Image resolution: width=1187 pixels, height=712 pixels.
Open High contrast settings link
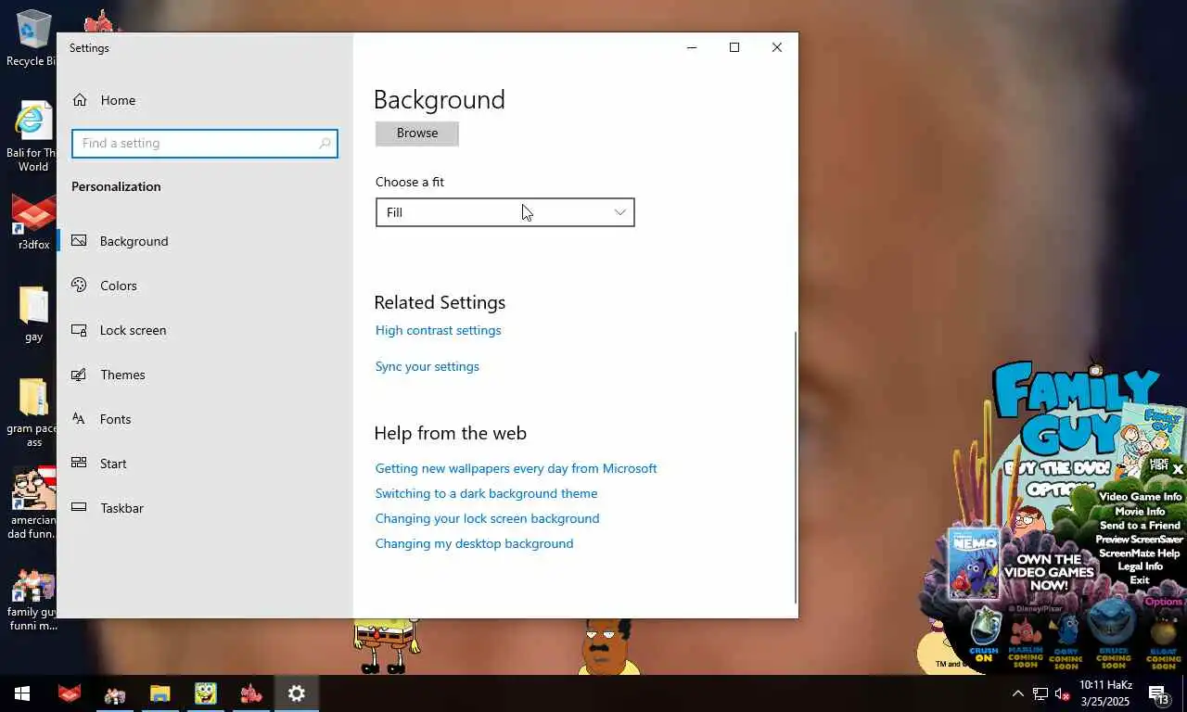click(x=438, y=330)
